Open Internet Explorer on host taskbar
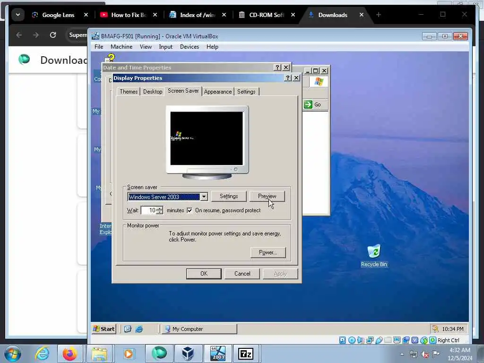 click(x=42, y=354)
